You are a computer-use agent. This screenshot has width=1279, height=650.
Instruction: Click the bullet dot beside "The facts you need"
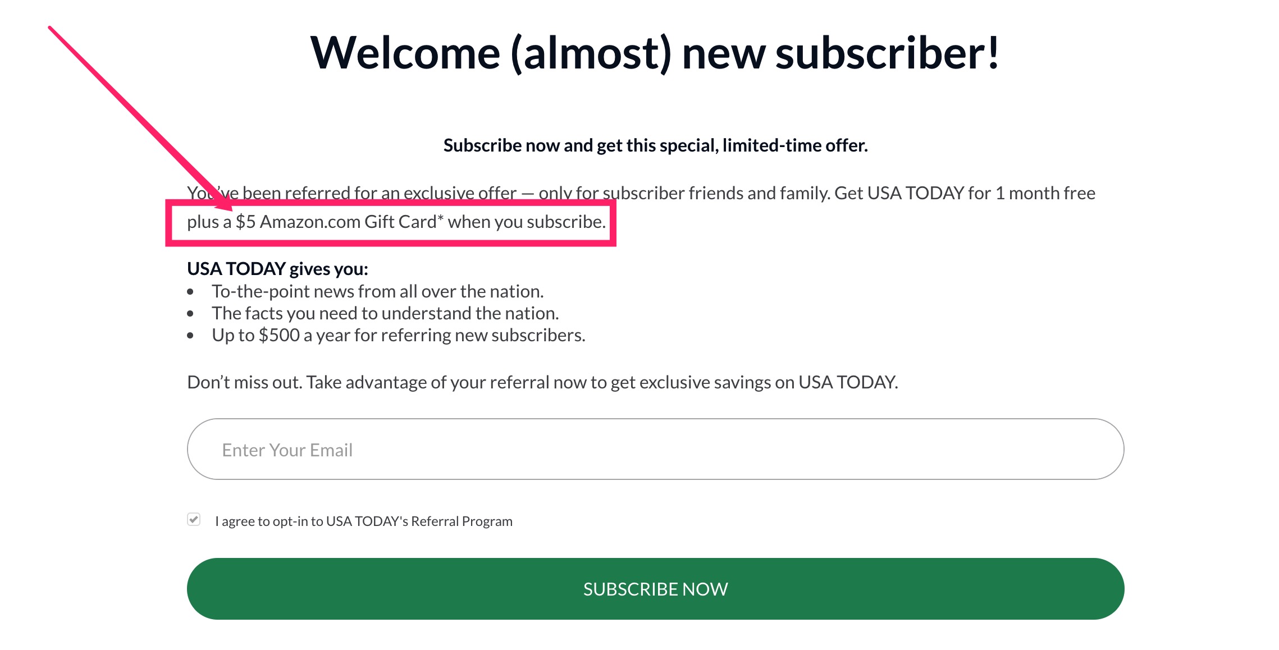pos(190,314)
